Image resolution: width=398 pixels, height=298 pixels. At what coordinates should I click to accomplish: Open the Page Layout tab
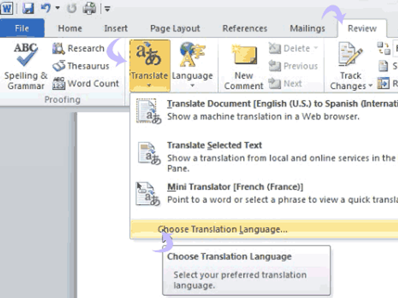[x=175, y=29]
